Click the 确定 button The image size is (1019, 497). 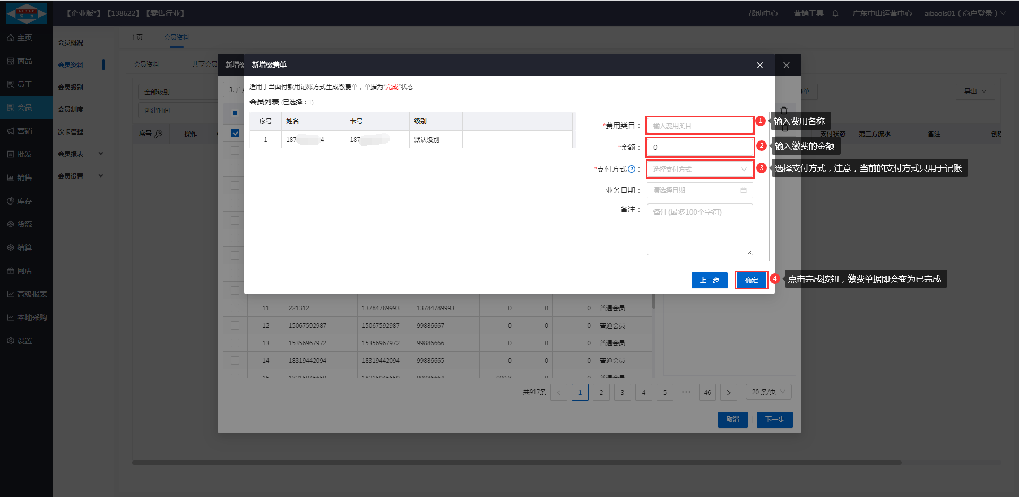[751, 280]
